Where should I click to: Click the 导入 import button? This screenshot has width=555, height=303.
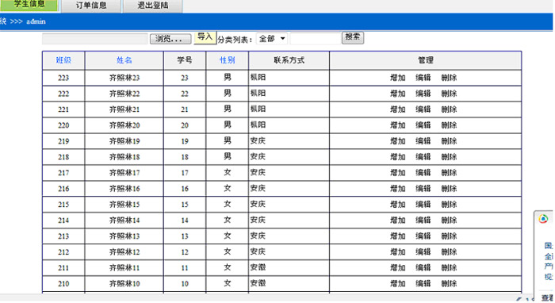pos(205,37)
